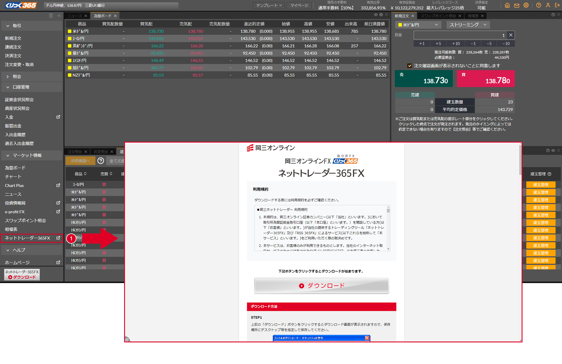This screenshot has height=364, width=562.
Task: Click the help icon beside 建玉整理 header
Action: point(549,174)
